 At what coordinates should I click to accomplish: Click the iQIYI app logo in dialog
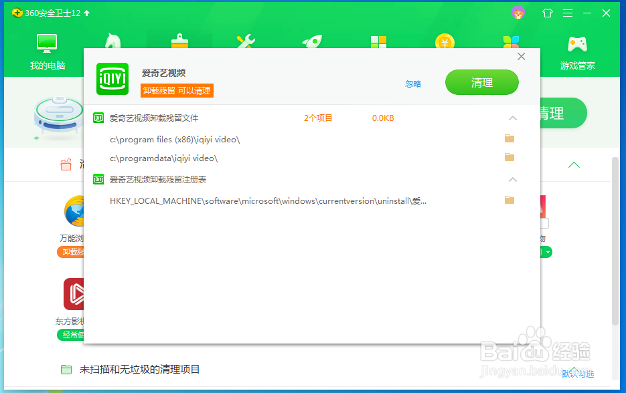click(x=112, y=79)
